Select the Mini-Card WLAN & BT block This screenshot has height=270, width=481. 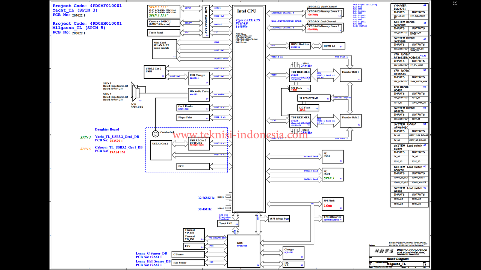point(165,49)
